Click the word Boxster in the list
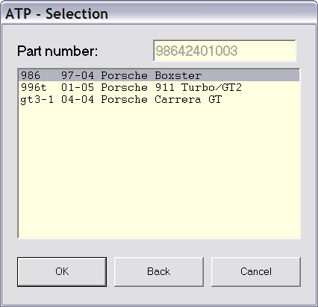318x307 pixels. pyautogui.click(x=178, y=75)
